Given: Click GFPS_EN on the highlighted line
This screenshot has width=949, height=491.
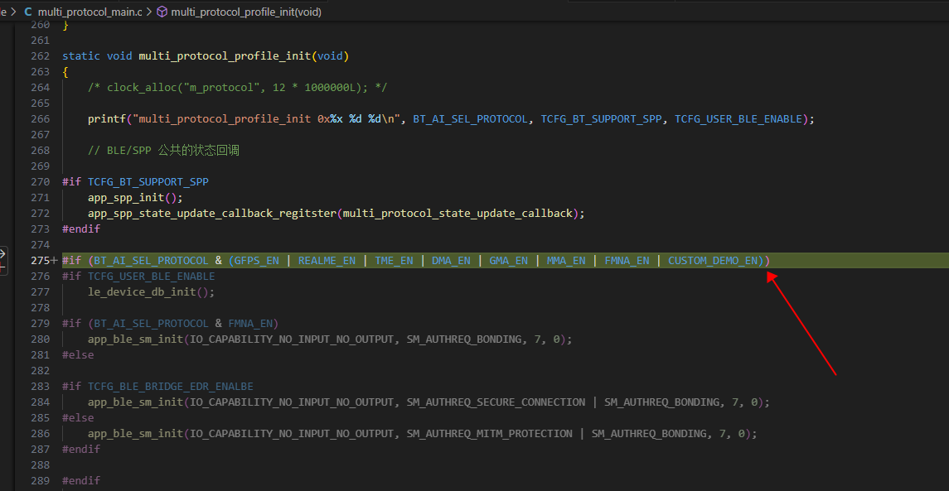Looking at the screenshot, I should tap(257, 261).
